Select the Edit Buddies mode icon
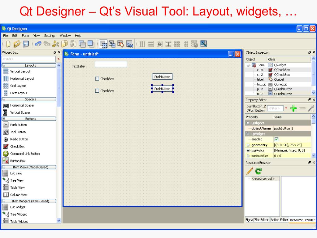 [x=121, y=44]
